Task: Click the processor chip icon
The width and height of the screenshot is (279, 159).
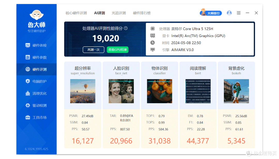Action: pos(152,29)
